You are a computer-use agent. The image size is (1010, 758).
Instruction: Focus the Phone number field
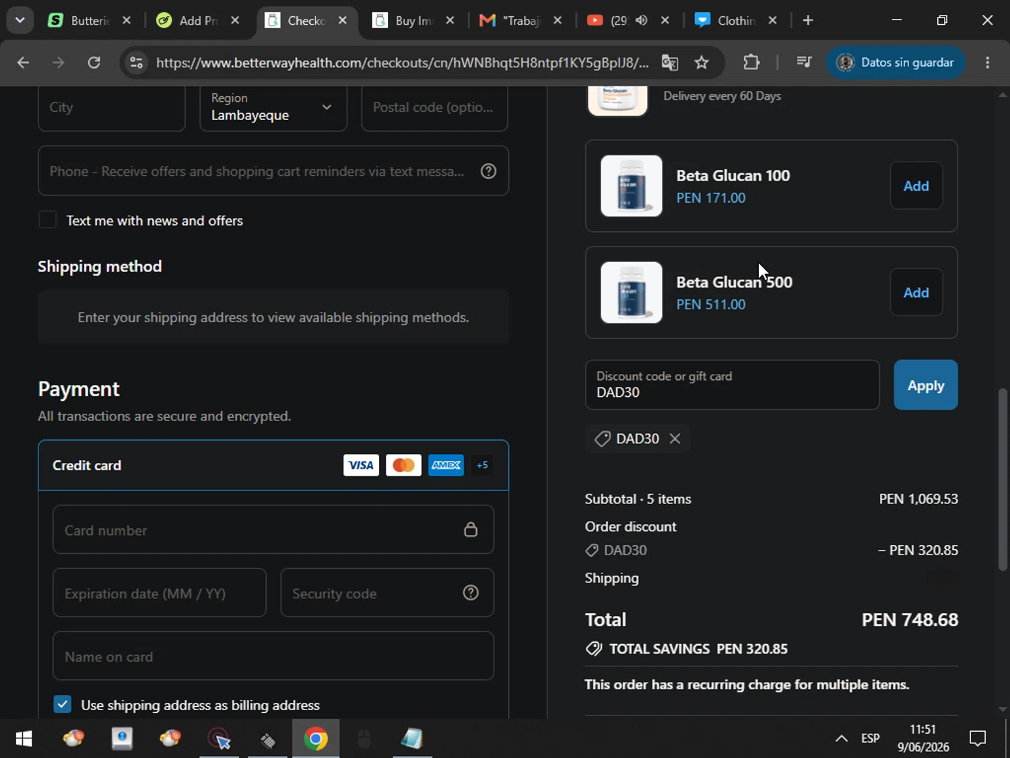pos(273,171)
